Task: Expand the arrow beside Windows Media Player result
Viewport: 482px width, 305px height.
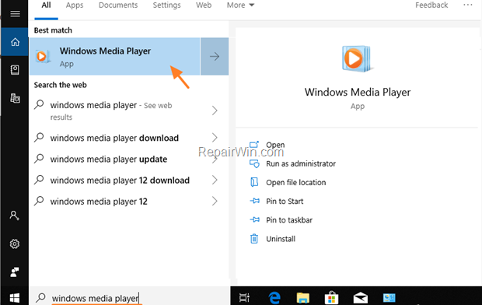Action: [215, 56]
